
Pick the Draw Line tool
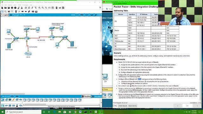[19, 11]
